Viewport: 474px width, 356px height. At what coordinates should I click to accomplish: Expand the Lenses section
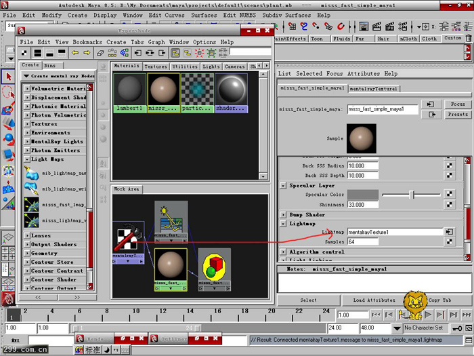coord(27,235)
